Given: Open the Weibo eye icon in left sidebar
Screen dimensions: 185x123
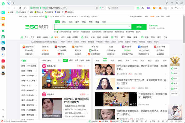Looking at the screenshot, I should (3, 25).
